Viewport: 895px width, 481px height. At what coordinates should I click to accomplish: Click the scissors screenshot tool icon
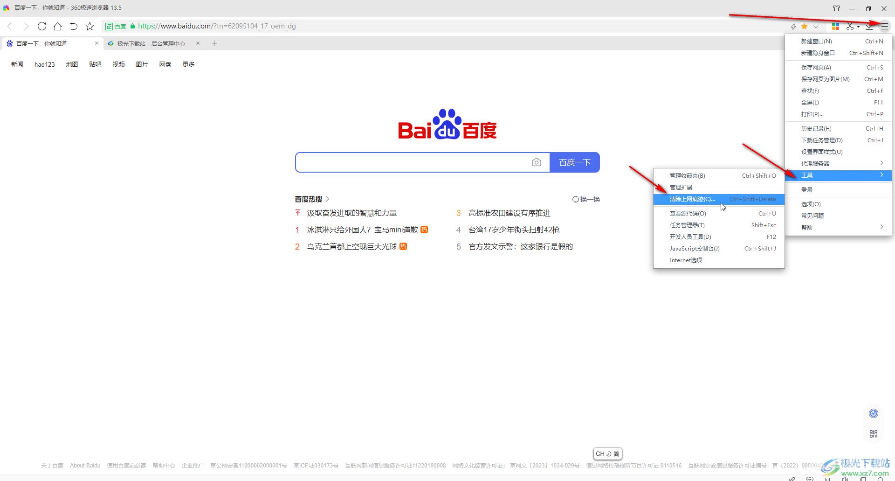pos(850,27)
